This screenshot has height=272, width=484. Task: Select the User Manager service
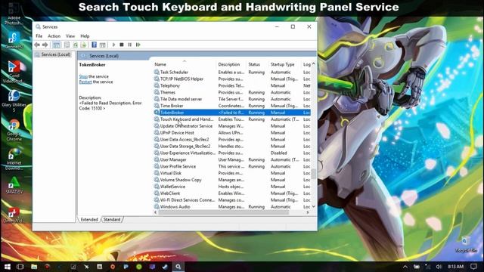pyautogui.click(x=232, y=159)
